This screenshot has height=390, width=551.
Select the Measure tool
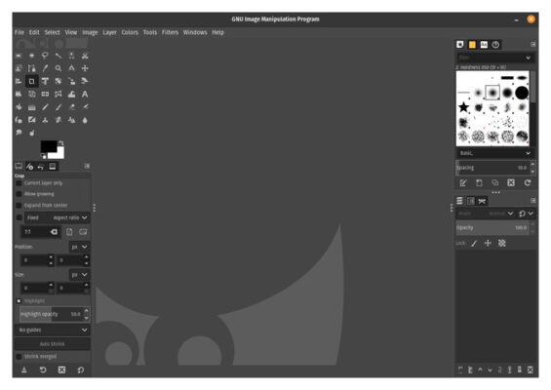tap(72, 68)
